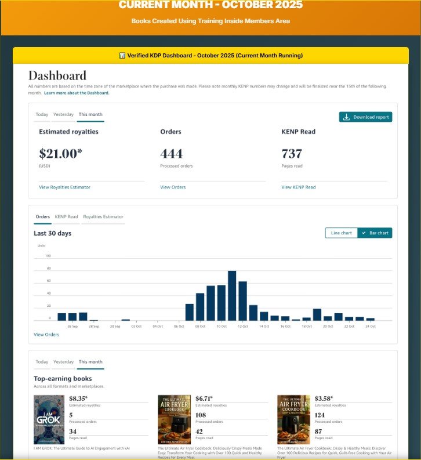Select the Orders chart tab

click(x=42, y=216)
